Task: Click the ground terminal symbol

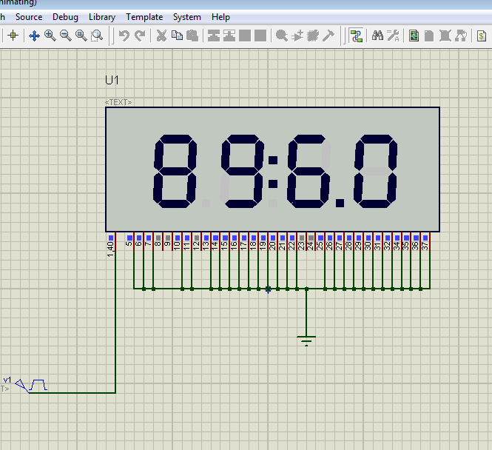Action: click(306, 340)
